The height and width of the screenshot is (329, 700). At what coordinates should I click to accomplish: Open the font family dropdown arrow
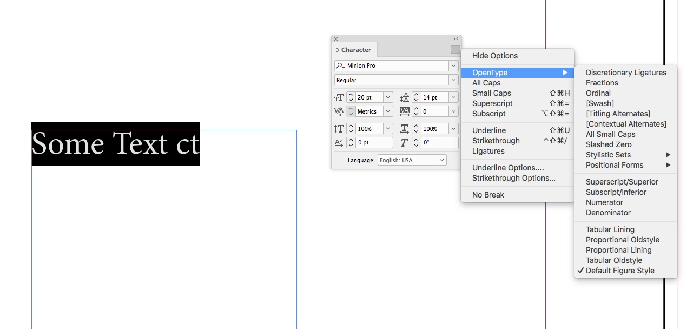point(453,65)
